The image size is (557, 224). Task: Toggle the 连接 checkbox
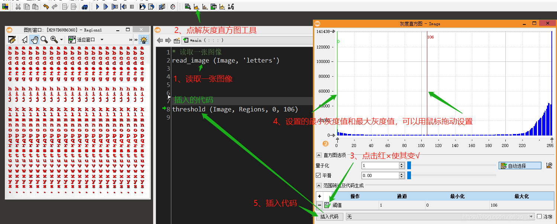(x=540, y=217)
